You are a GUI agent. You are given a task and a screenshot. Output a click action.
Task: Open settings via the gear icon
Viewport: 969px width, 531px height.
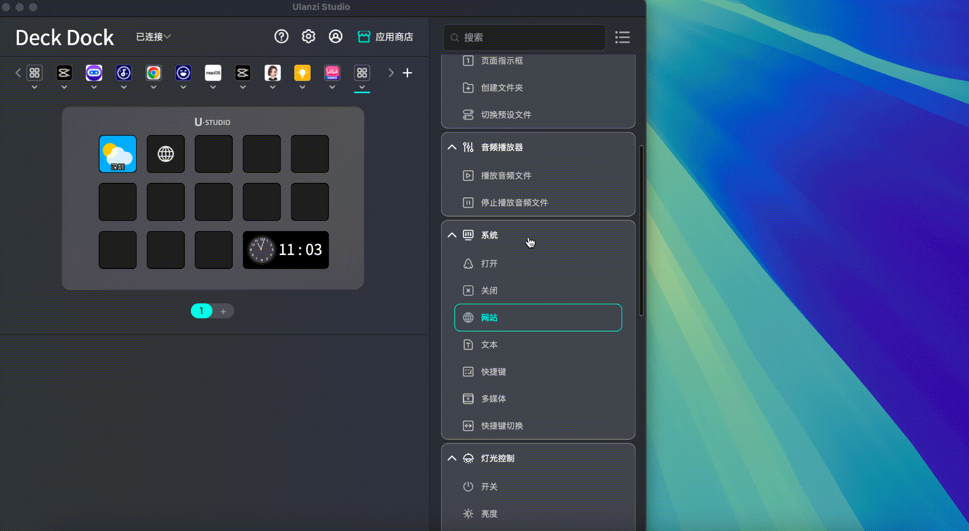[309, 36]
